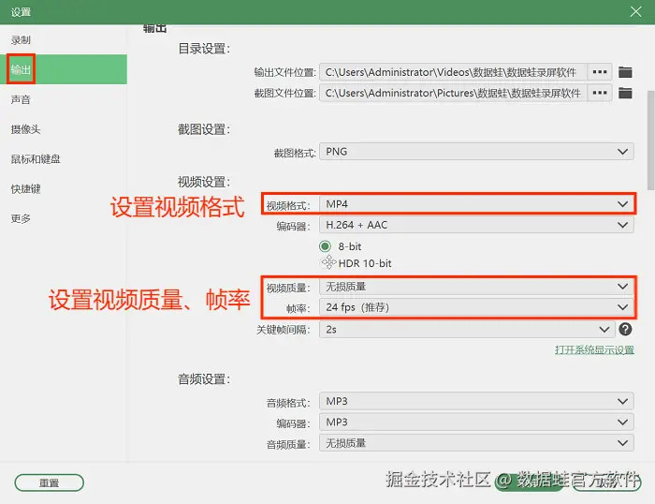Screen dimensions: 655x504
Task: Expand the audio encoder MP3 dropdown
Action: pyautogui.click(x=476, y=422)
